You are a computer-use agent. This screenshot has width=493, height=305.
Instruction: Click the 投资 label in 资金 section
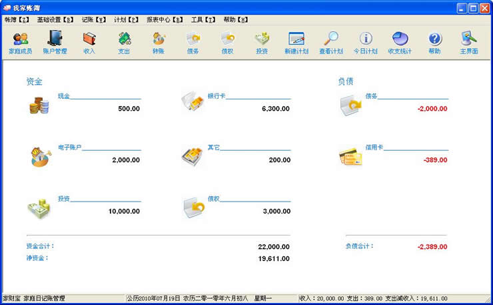coord(64,198)
